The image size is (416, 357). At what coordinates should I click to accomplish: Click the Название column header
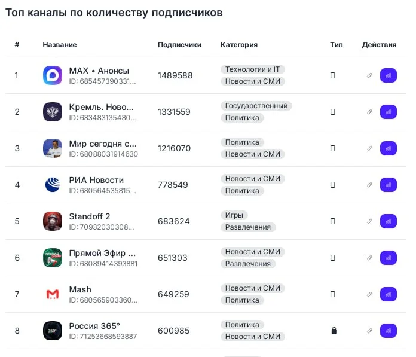point(60,45)
